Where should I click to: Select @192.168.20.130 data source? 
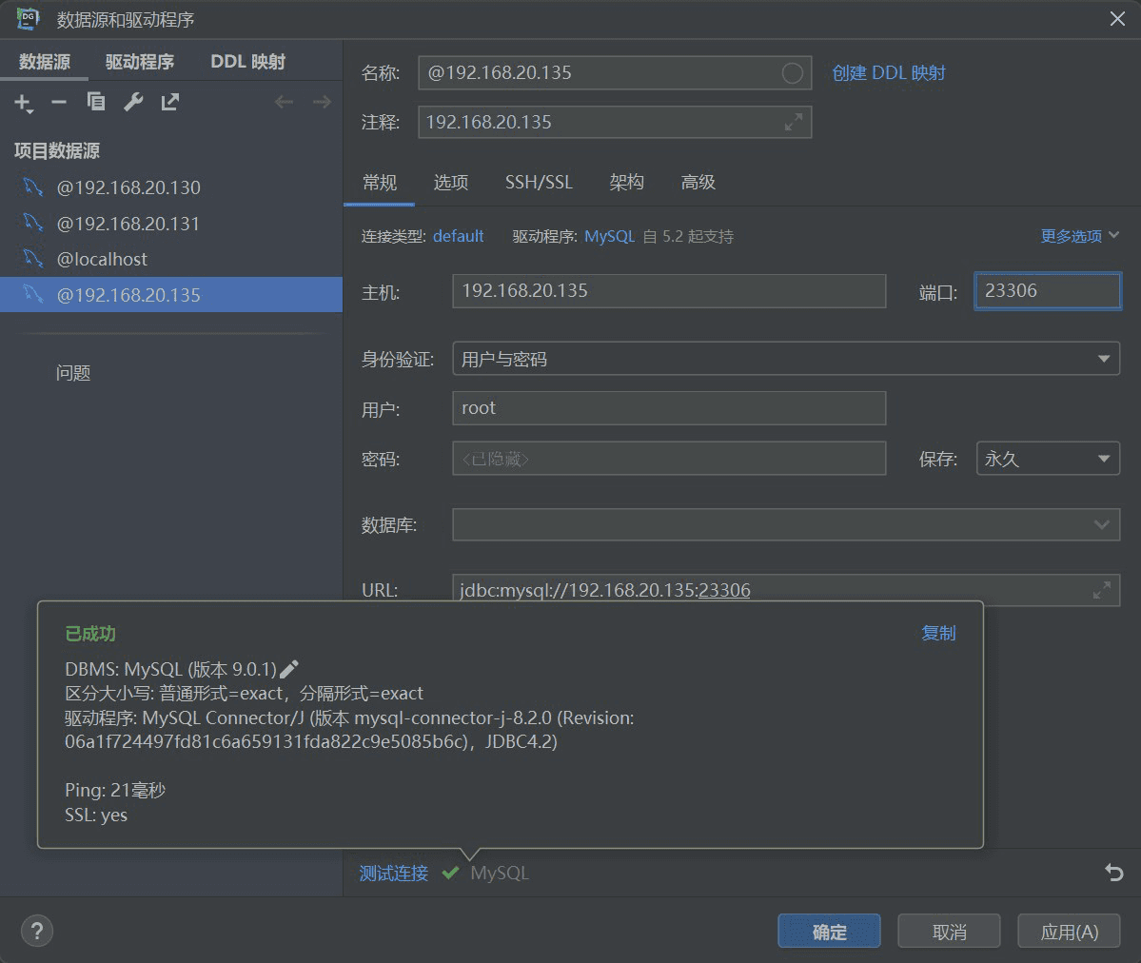pyautogui.click(x=171, y=187)
